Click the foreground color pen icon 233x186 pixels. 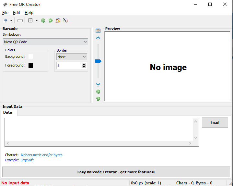coord(65,20)
